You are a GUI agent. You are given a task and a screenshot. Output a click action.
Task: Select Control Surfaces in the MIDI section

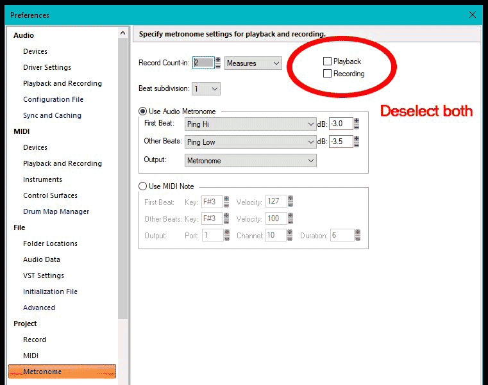(50, 195)
